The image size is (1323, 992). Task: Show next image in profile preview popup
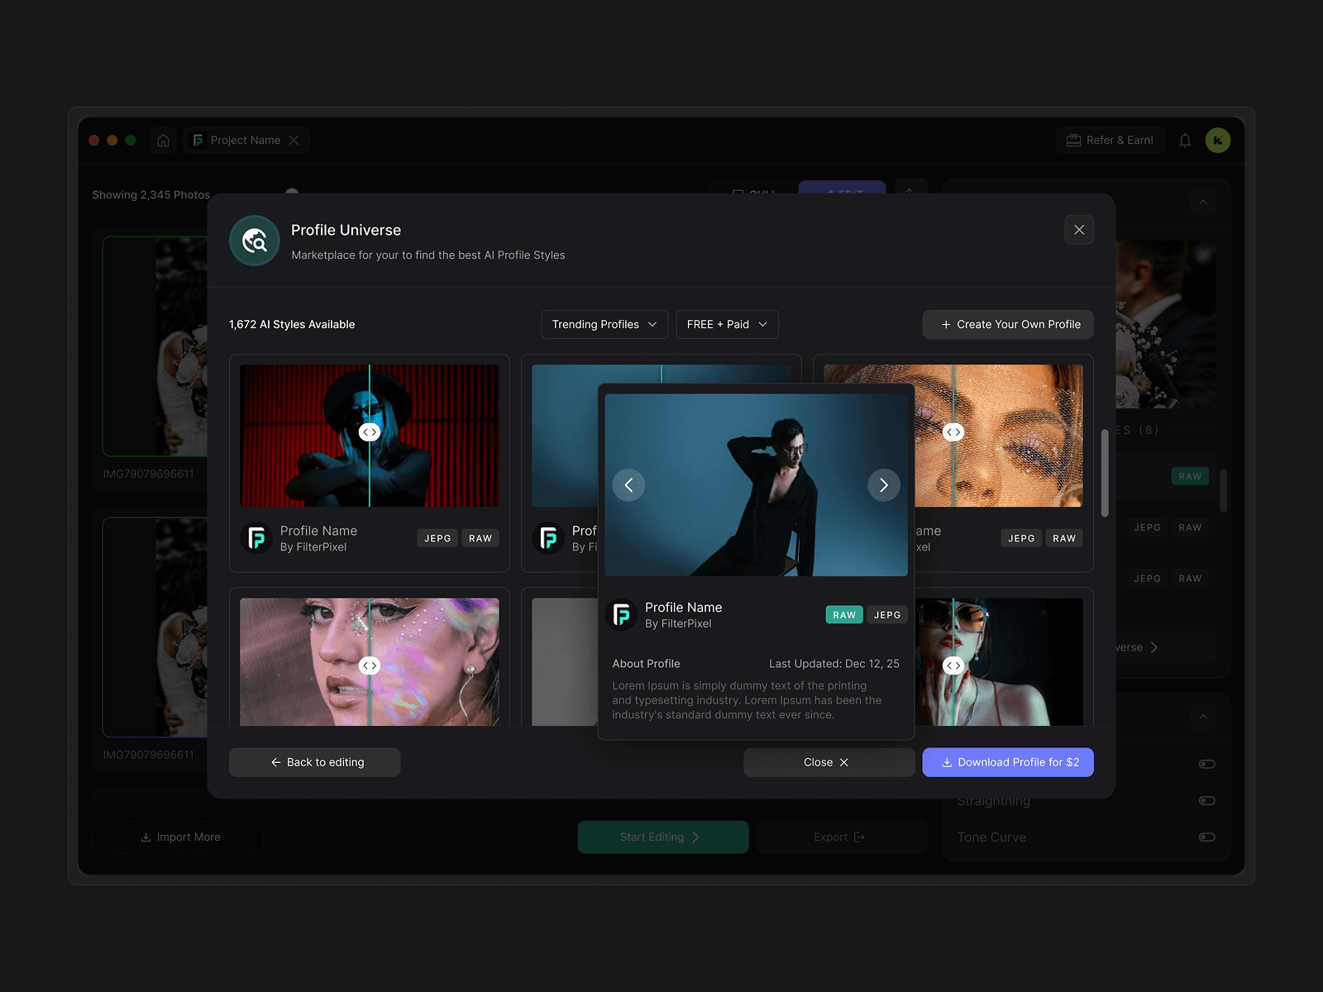[884, 485]
